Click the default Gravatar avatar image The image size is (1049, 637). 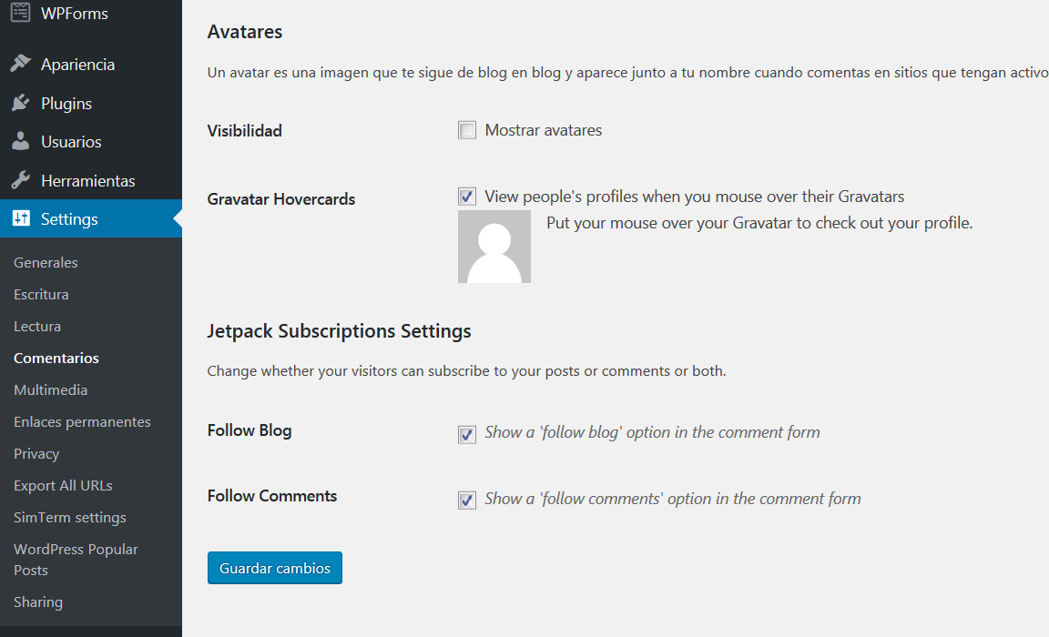(x=494, y=247)
